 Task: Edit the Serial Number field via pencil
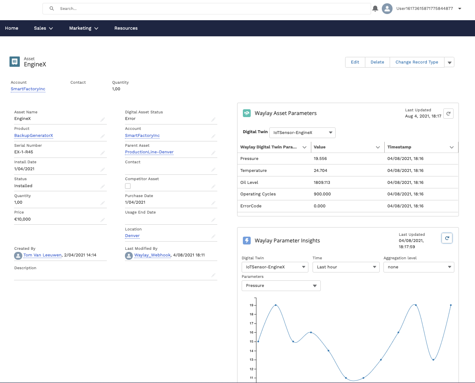pyautogui.click(x=103, y=153)
